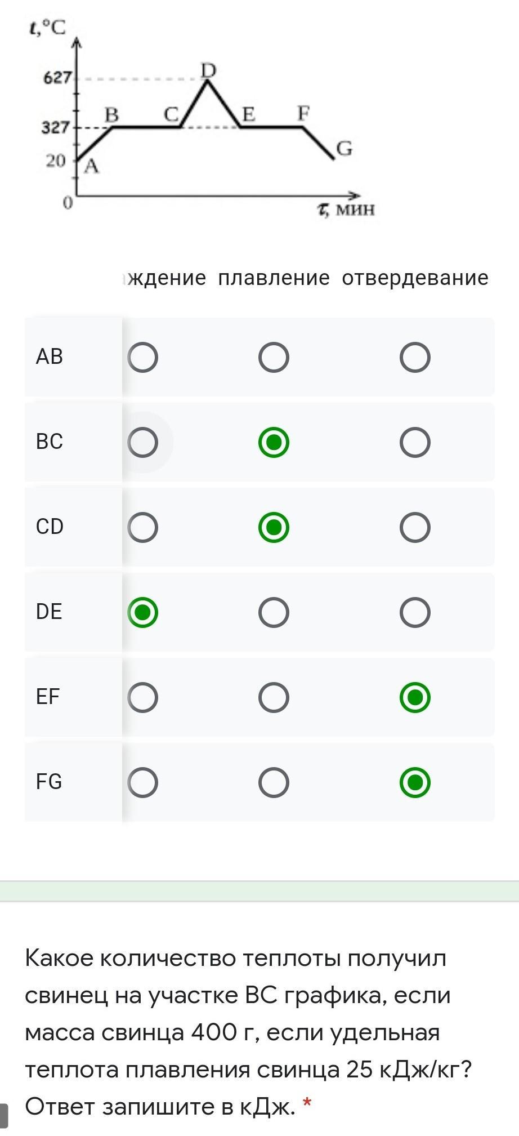Click the selected отвердевание radio in row FG

(x=415, y=782)
